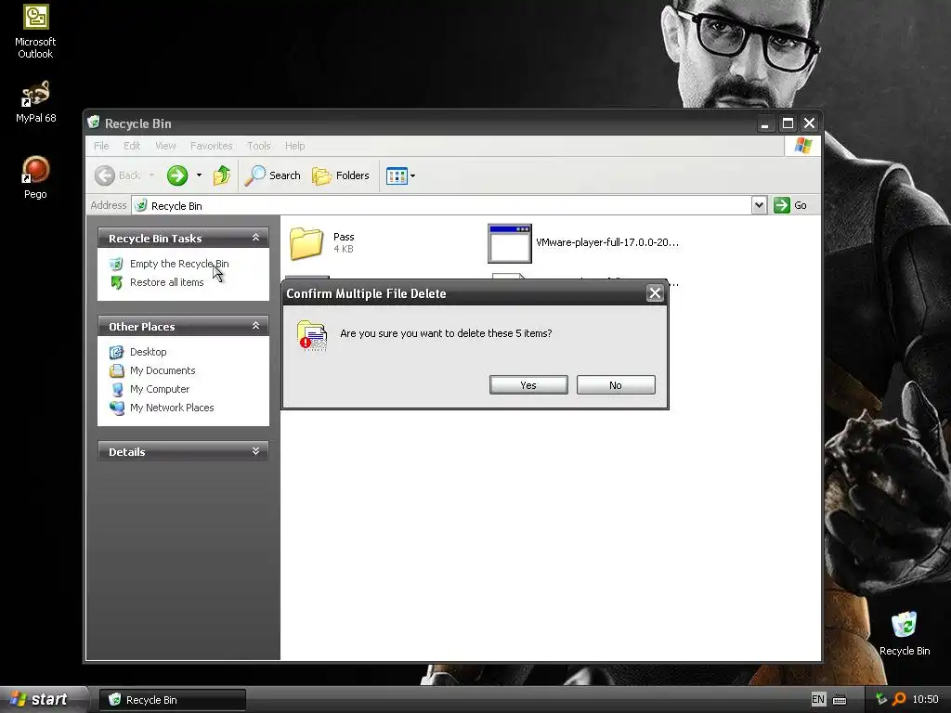Click Restore all items task
Viewport: 951px width, 713px height.
pyautogui.click(x=166, y=282)
